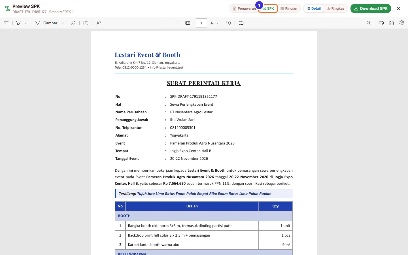Save the document with disk icon
The image size is (408, 255).
(x=392, y=23)
